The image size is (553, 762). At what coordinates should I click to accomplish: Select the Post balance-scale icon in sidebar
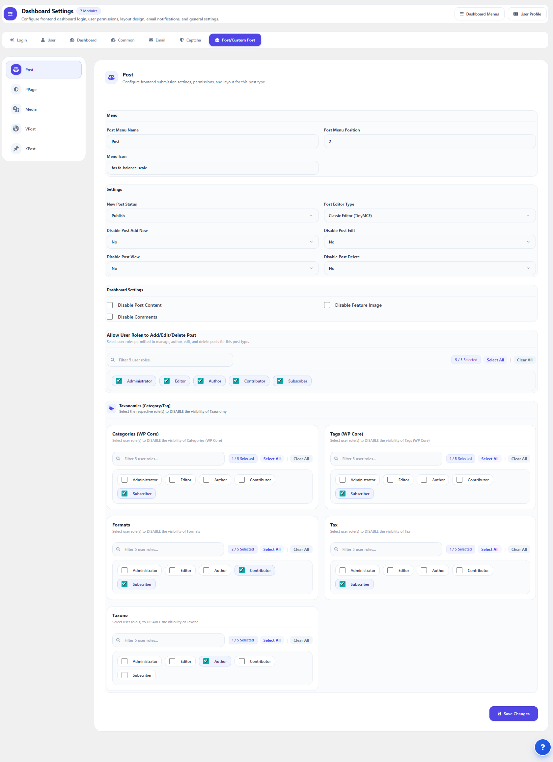click(x=16, y=70)
